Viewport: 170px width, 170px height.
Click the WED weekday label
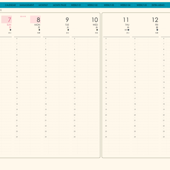tap(95, 25)
